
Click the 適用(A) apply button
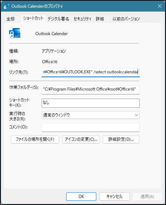coord(147,196)
